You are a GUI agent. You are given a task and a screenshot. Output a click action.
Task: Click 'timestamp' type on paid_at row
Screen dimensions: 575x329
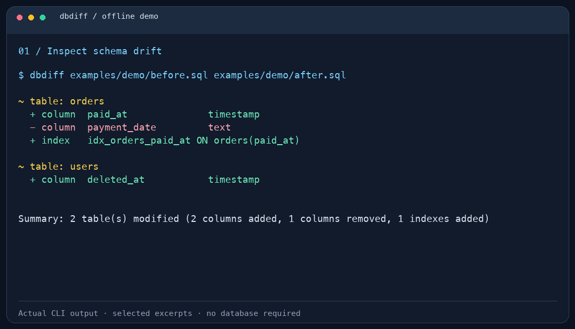tap(234, 114)
